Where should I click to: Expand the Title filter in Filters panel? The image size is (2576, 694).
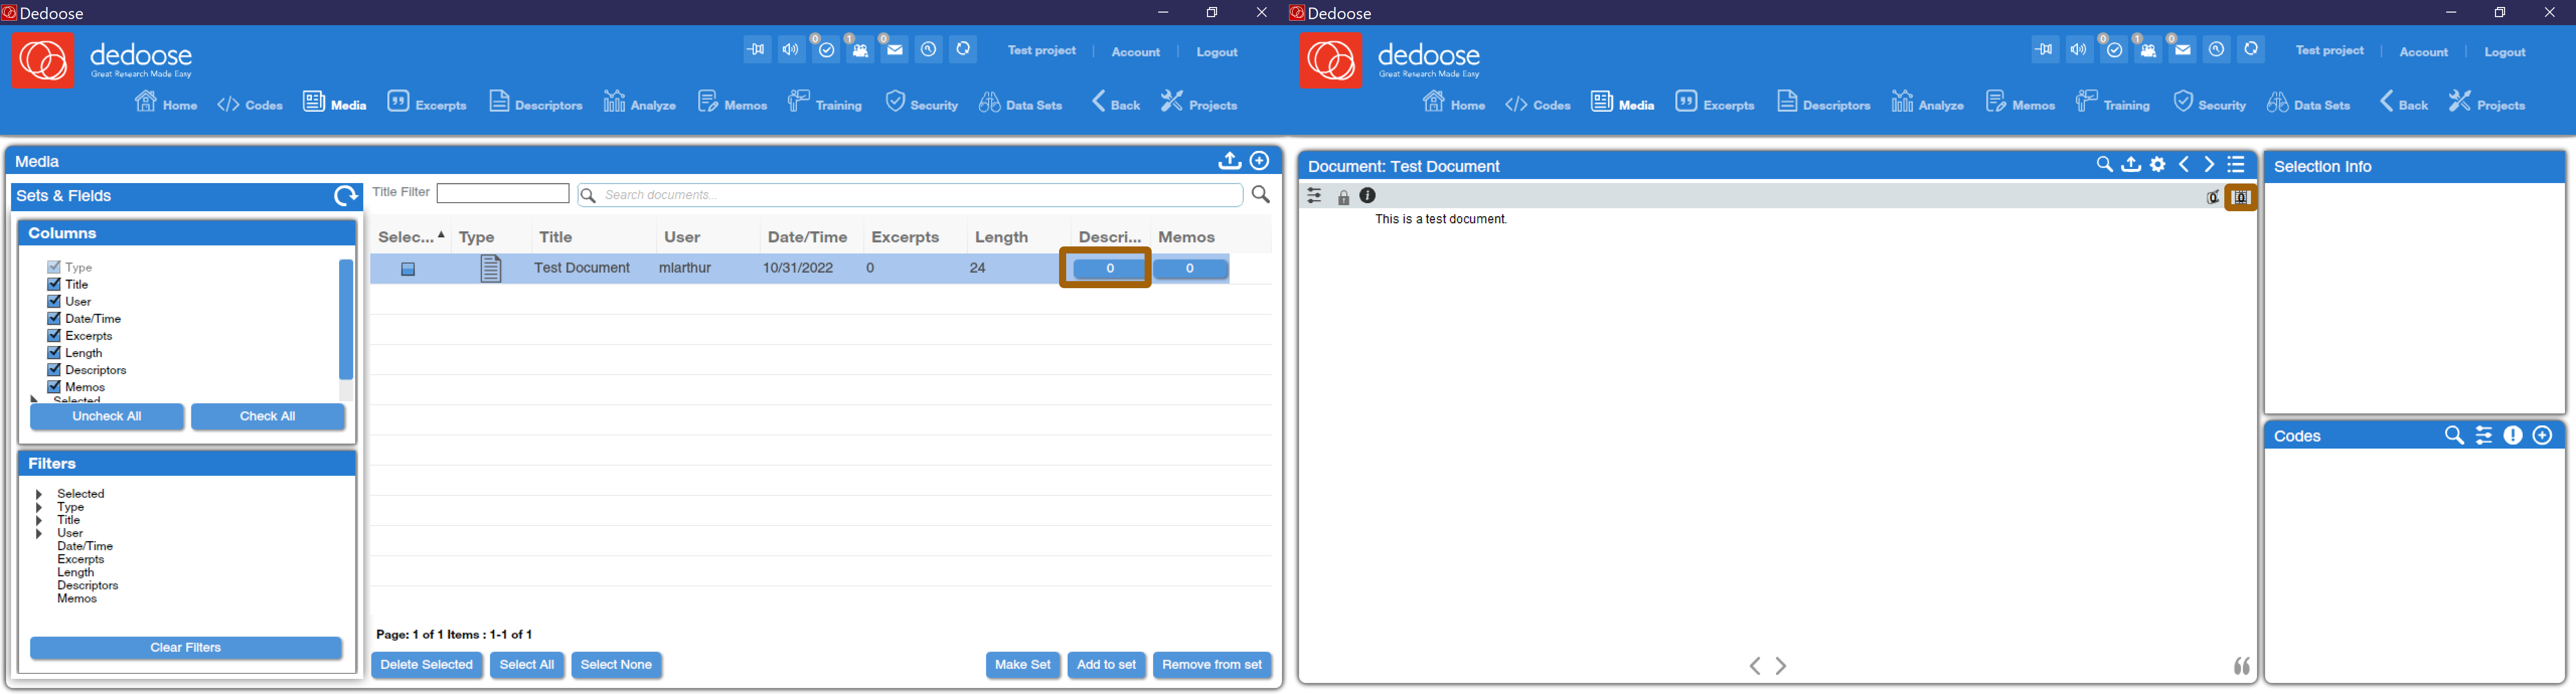click(x=39, y=520)
